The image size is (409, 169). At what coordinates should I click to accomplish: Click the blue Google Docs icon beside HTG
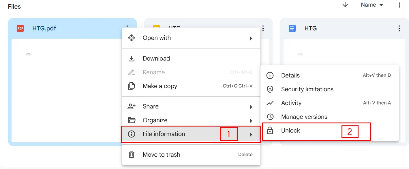[x=292, y=28]
